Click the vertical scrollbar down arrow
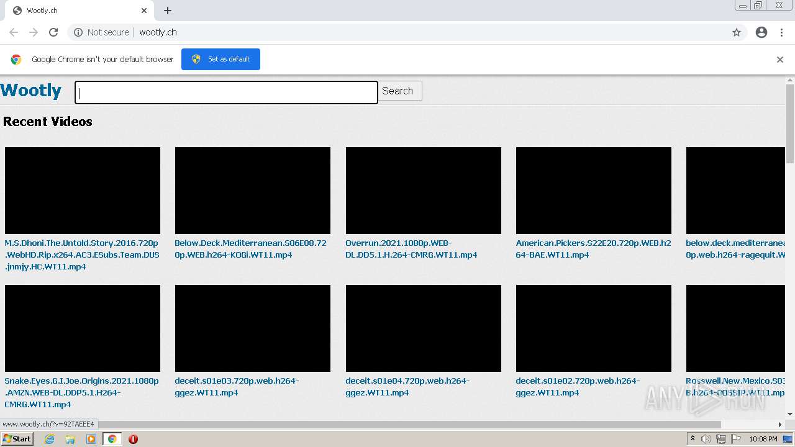Screen dimensions: 795x447 pyautogui.click(x=790, y=414)
